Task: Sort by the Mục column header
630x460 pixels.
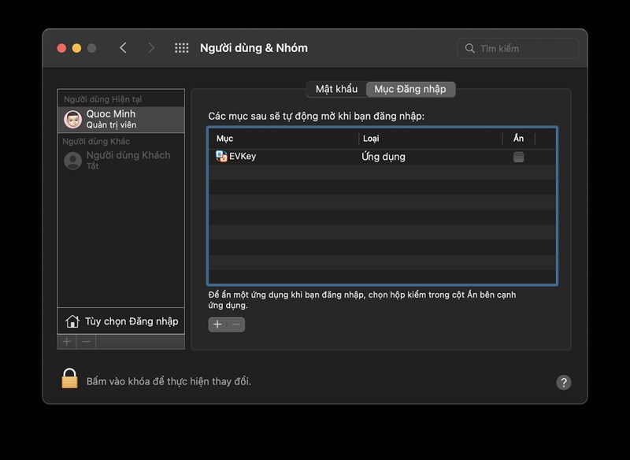Action: pyautogui.click(x=283, y=139)
